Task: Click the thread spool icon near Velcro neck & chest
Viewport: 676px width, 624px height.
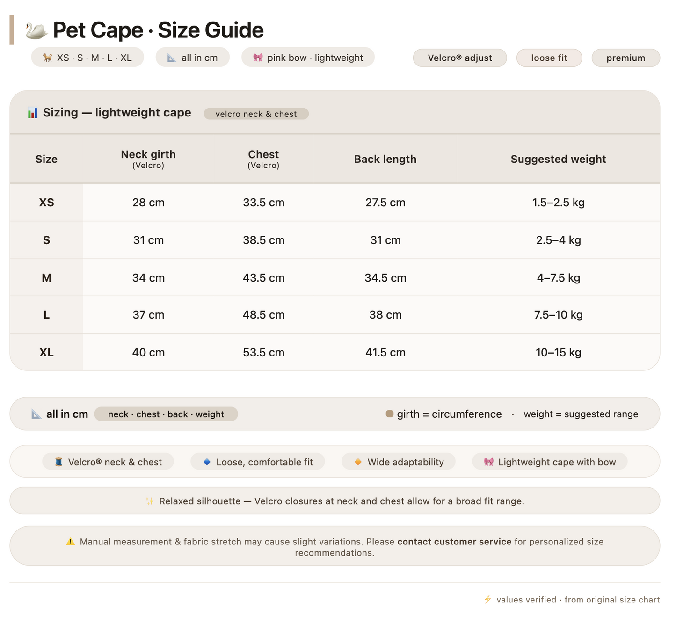Action: point(58,462)
